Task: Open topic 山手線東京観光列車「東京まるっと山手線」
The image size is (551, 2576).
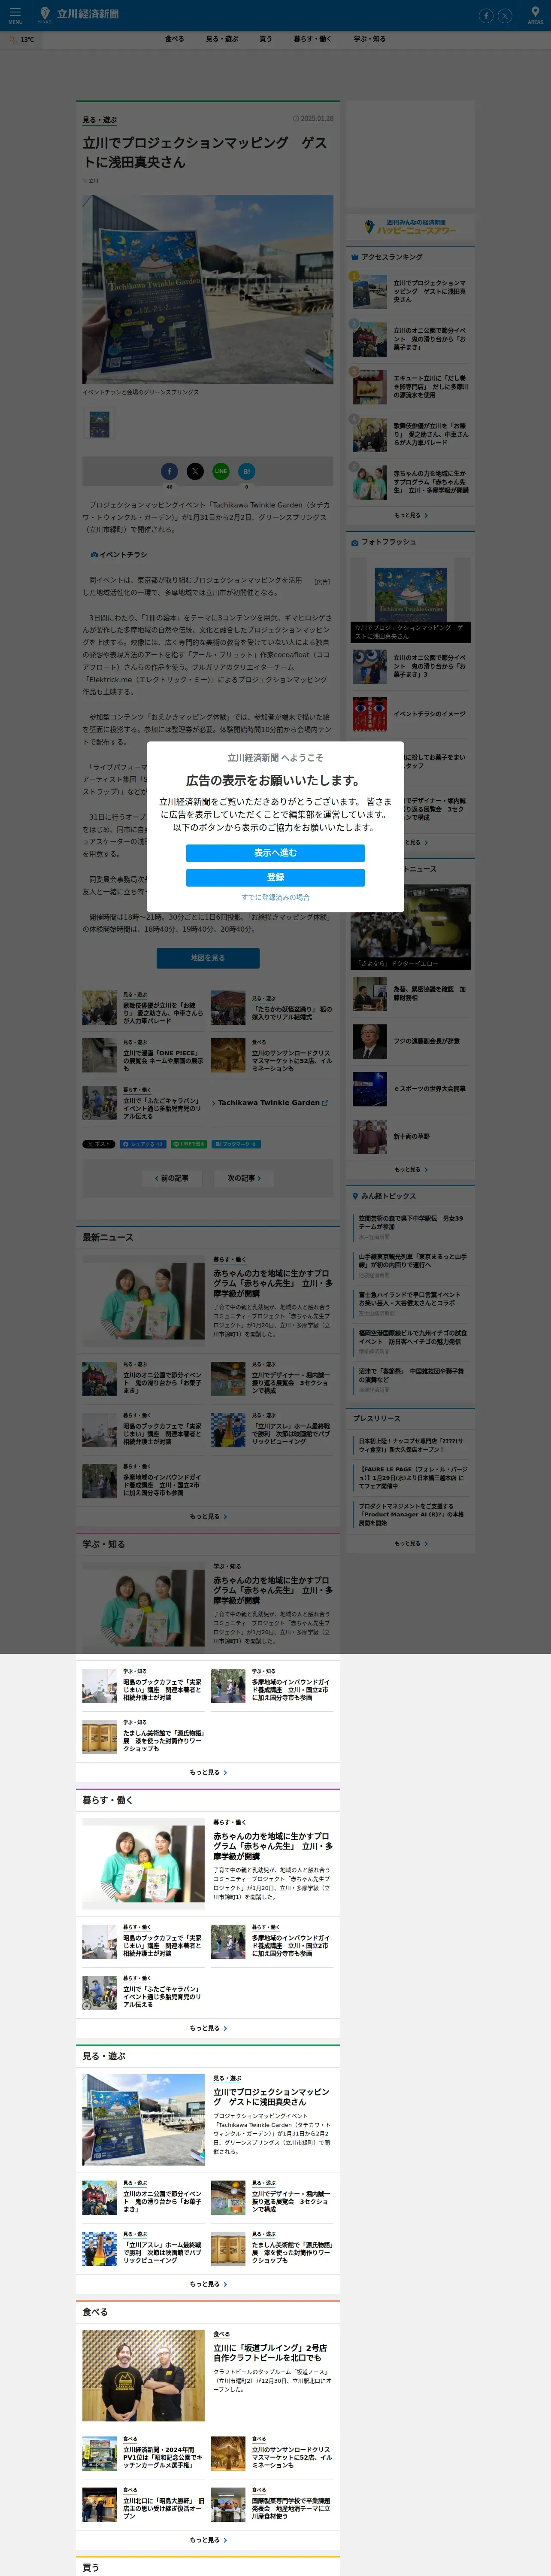Action: point(413,1260)
